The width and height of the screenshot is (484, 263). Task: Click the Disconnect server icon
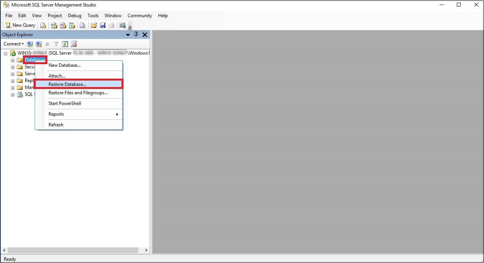pos(39,44)
